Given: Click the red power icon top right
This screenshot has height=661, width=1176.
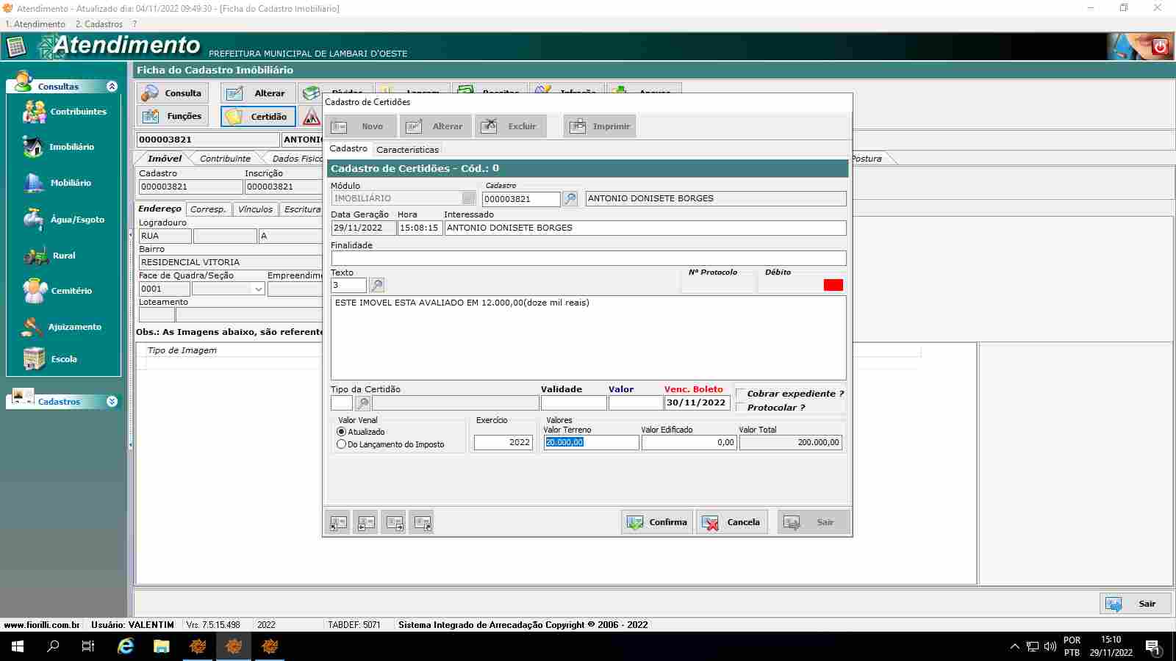Looking at the screenshot, I should [x=1160, y=46].
